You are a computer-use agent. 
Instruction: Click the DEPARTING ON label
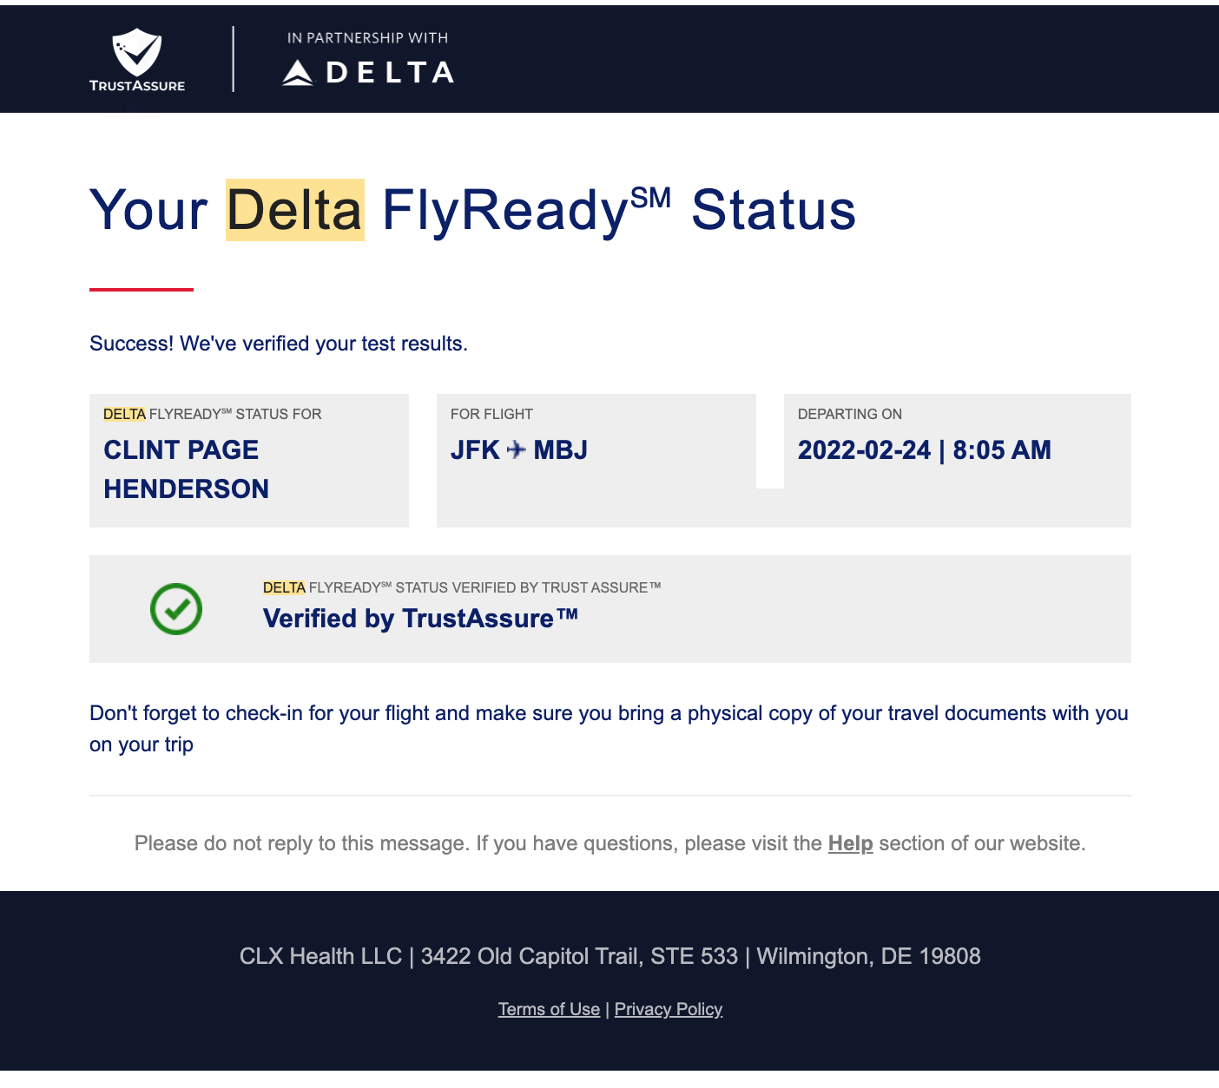point(849,414)
